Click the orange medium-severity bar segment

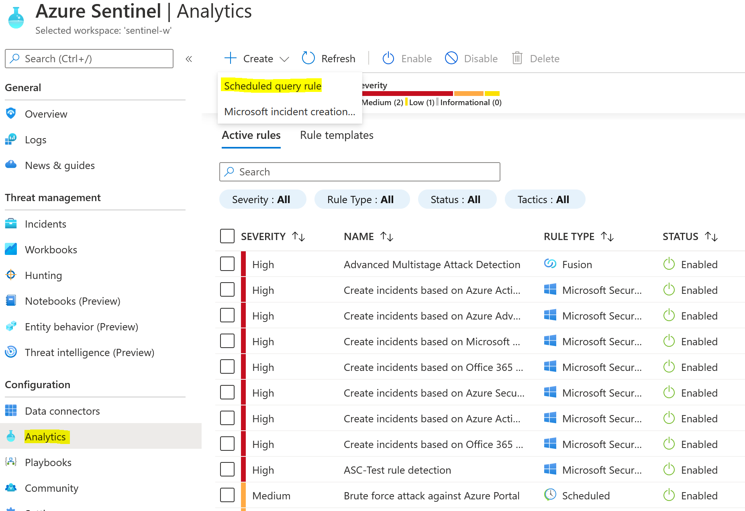click(468, 93)
